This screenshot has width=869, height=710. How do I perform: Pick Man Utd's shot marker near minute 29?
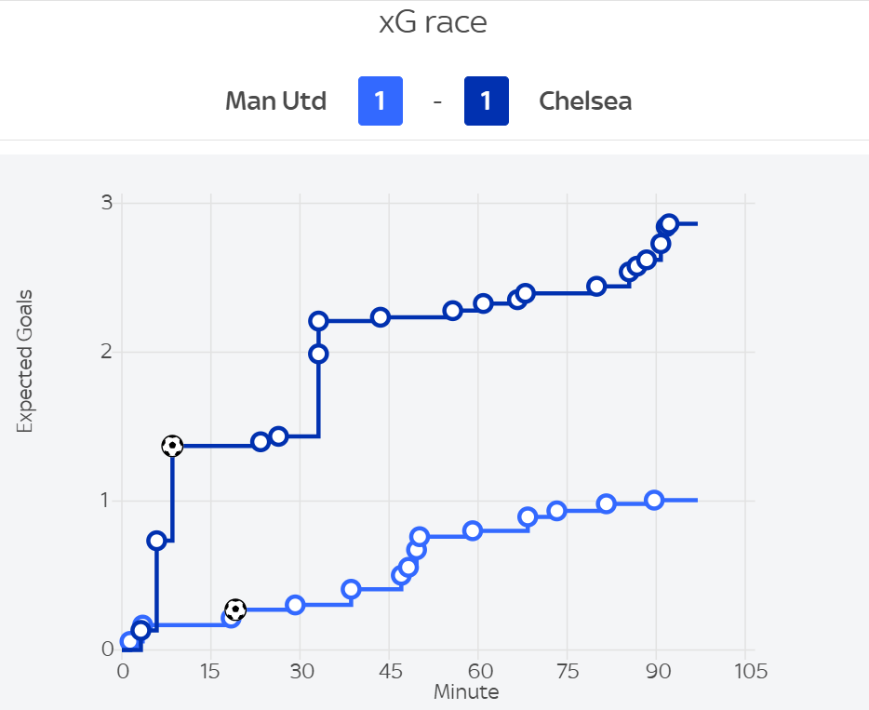pyautogui.click(x=295, y=605)
